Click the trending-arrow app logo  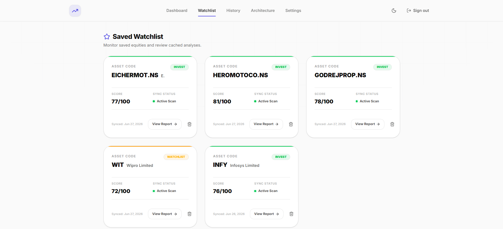pos(75,11)
